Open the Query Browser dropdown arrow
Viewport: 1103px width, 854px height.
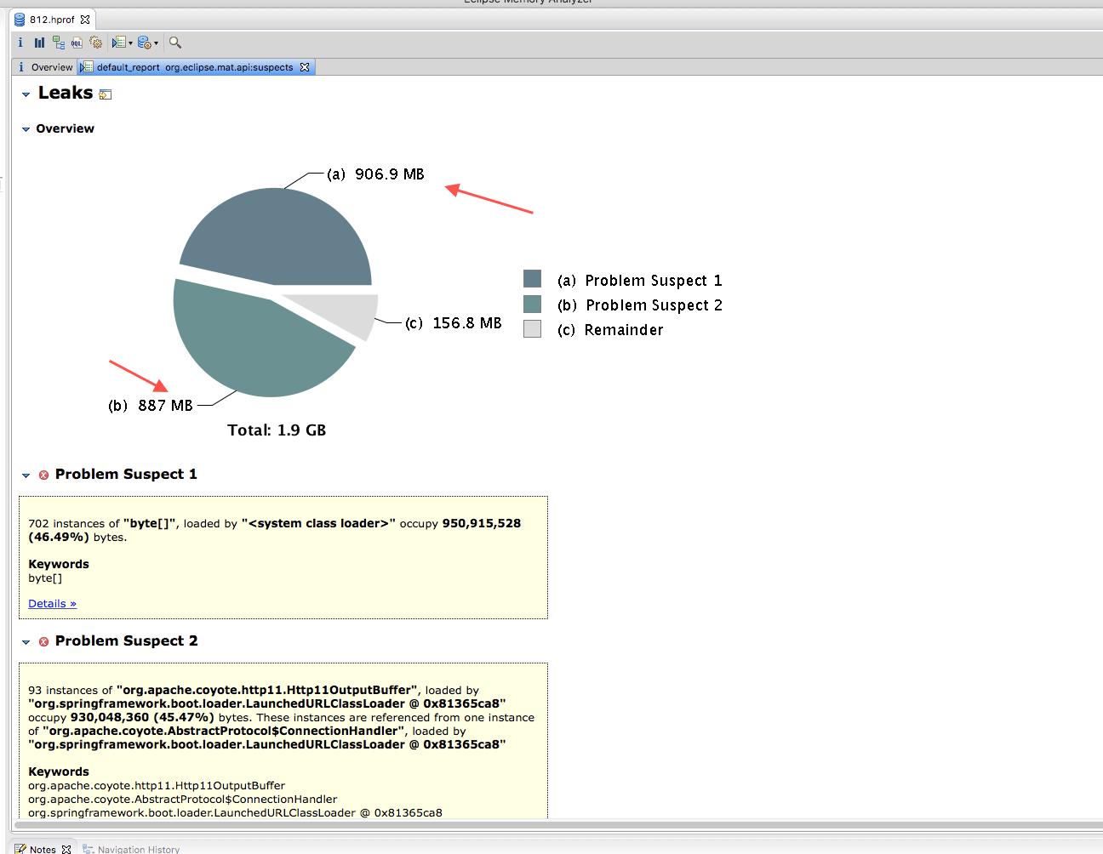(156, 43)
